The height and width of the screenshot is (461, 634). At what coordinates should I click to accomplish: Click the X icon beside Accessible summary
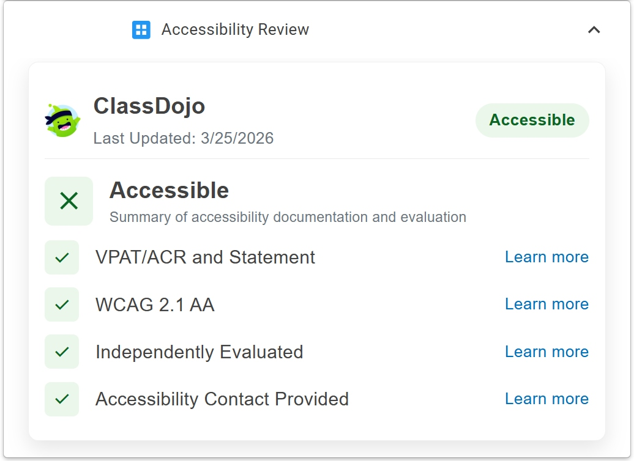[x=69, y=201]
